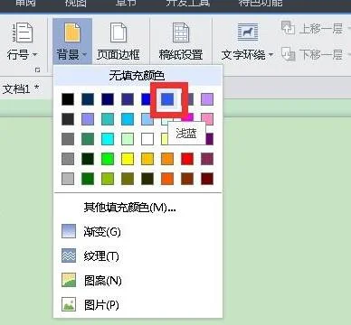This screenshot has height=325, width=351.
Task: Open 页面边框 page border settings
Action: coord(119,42)
